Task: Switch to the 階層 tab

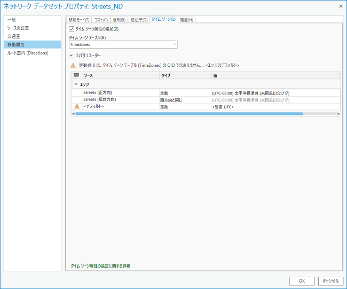Action: click(187, 20)
